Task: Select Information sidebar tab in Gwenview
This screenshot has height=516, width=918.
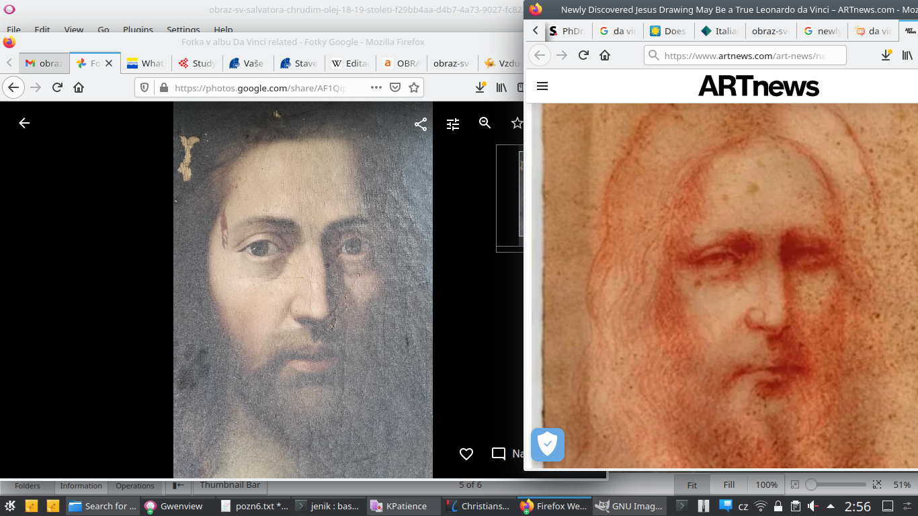Action: pos(81,486)
